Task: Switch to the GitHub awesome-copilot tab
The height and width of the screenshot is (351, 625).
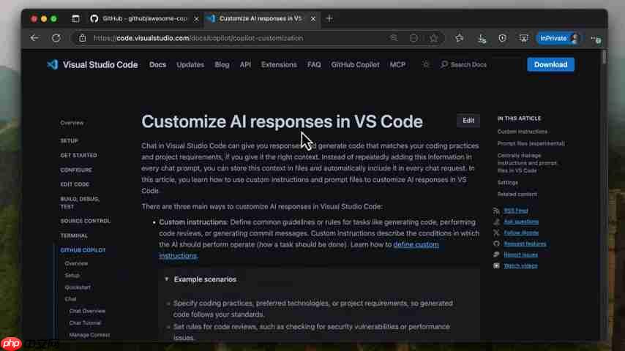Action: pos(145,19)
